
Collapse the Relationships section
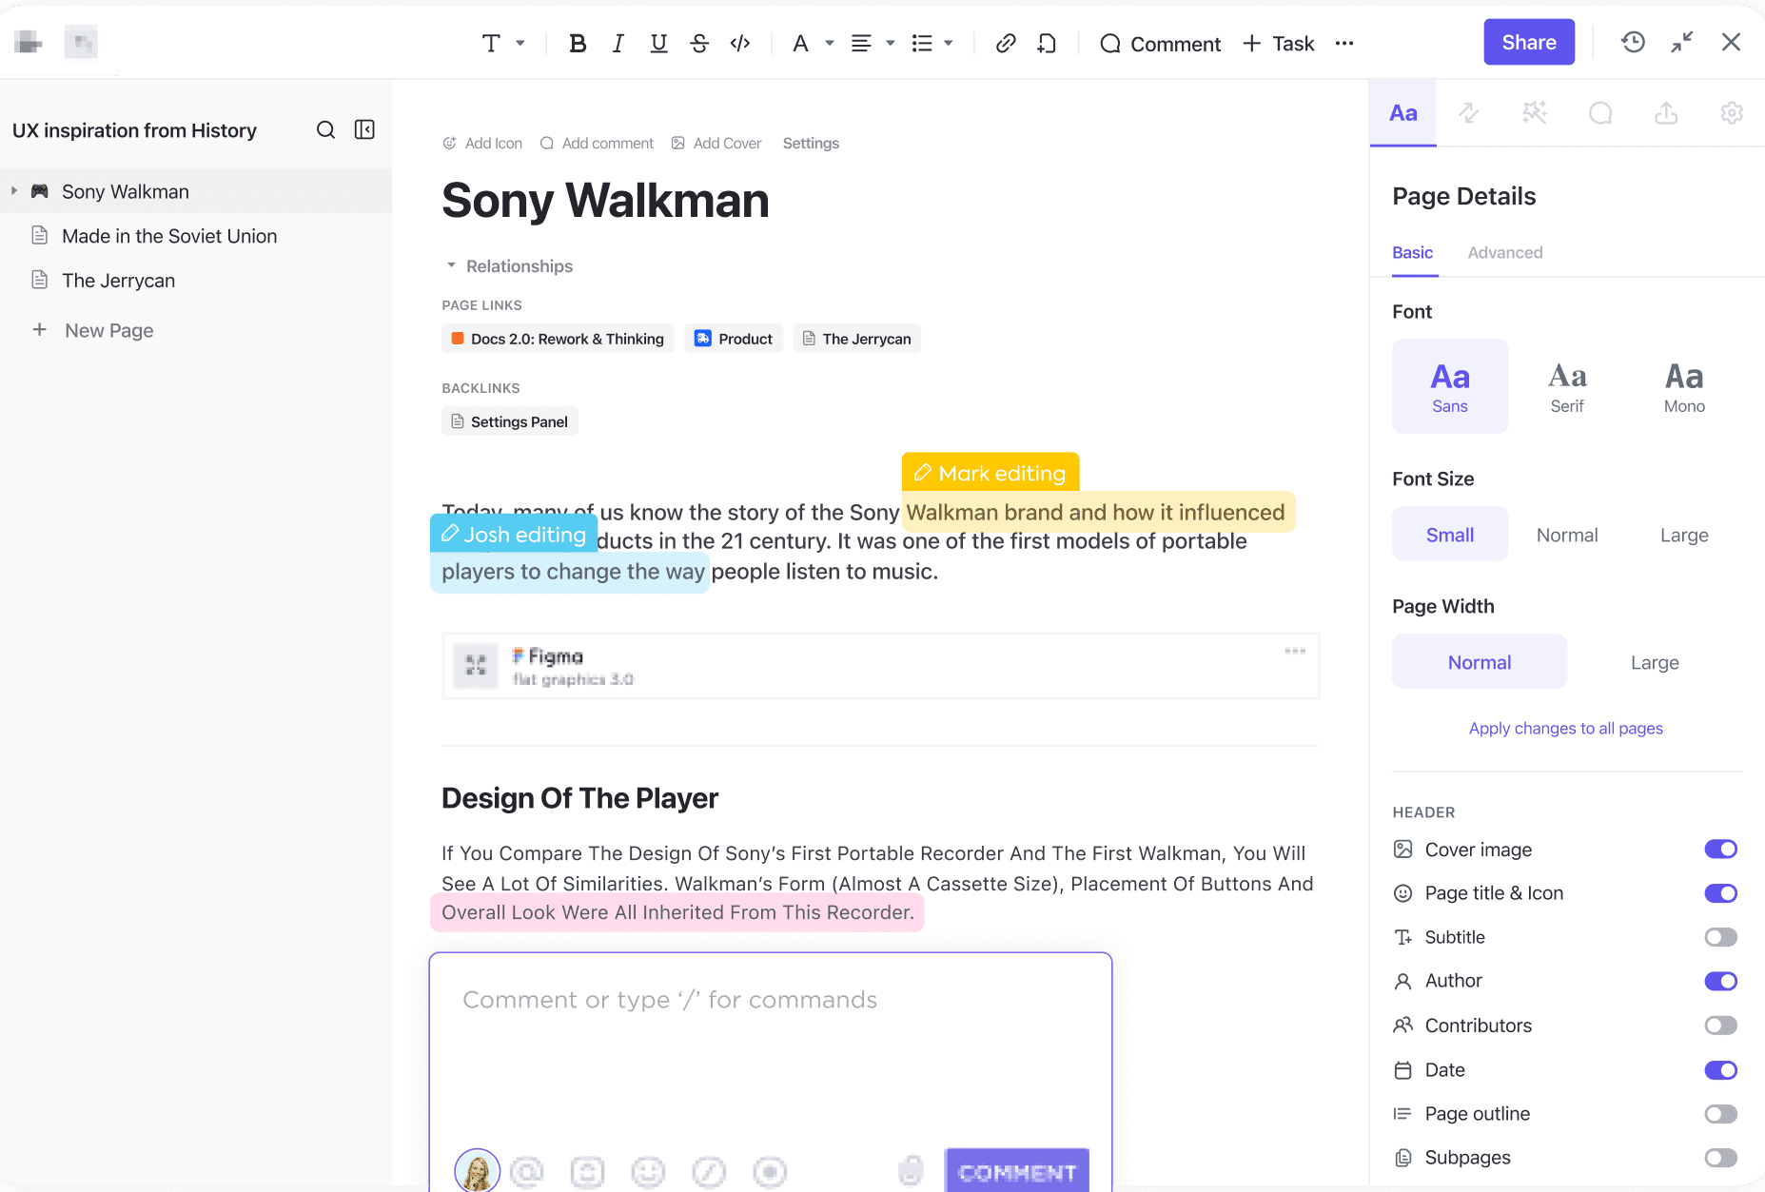click(451, 266)
